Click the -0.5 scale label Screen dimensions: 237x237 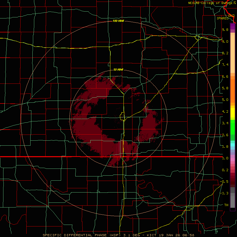(224, 182)
